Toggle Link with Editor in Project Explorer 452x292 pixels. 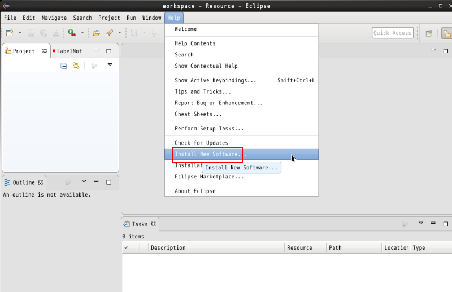(x=76, y=66)
